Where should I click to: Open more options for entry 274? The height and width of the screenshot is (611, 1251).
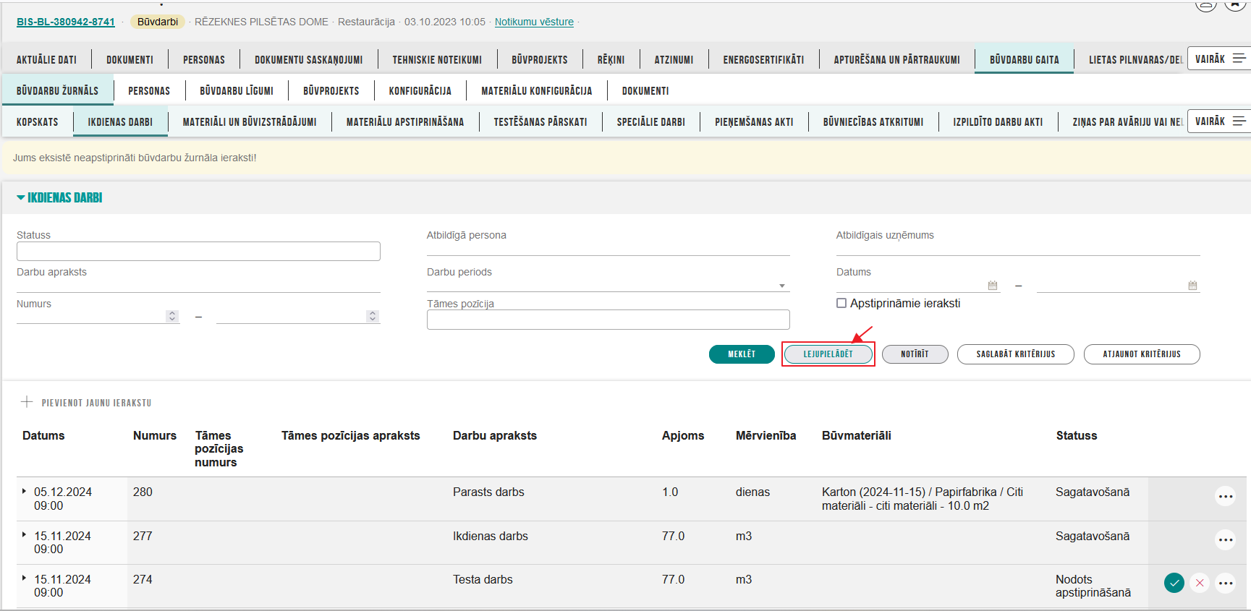coord(1225,583)
